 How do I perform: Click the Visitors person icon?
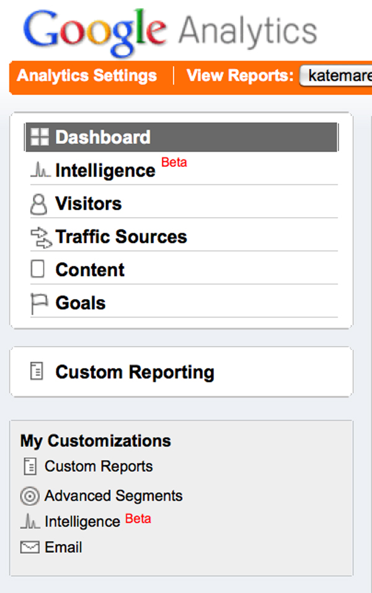pos(38,204)
